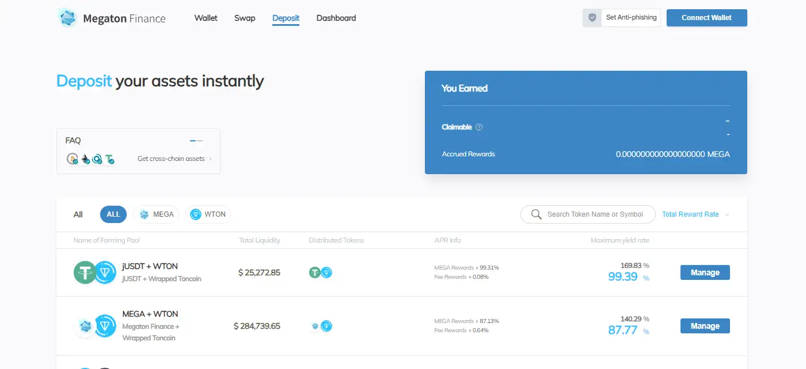Image resolution: width=806 pixels, height=369 pixels.
Task: Filter pools by MEGA token
Action: coord(157,214)
